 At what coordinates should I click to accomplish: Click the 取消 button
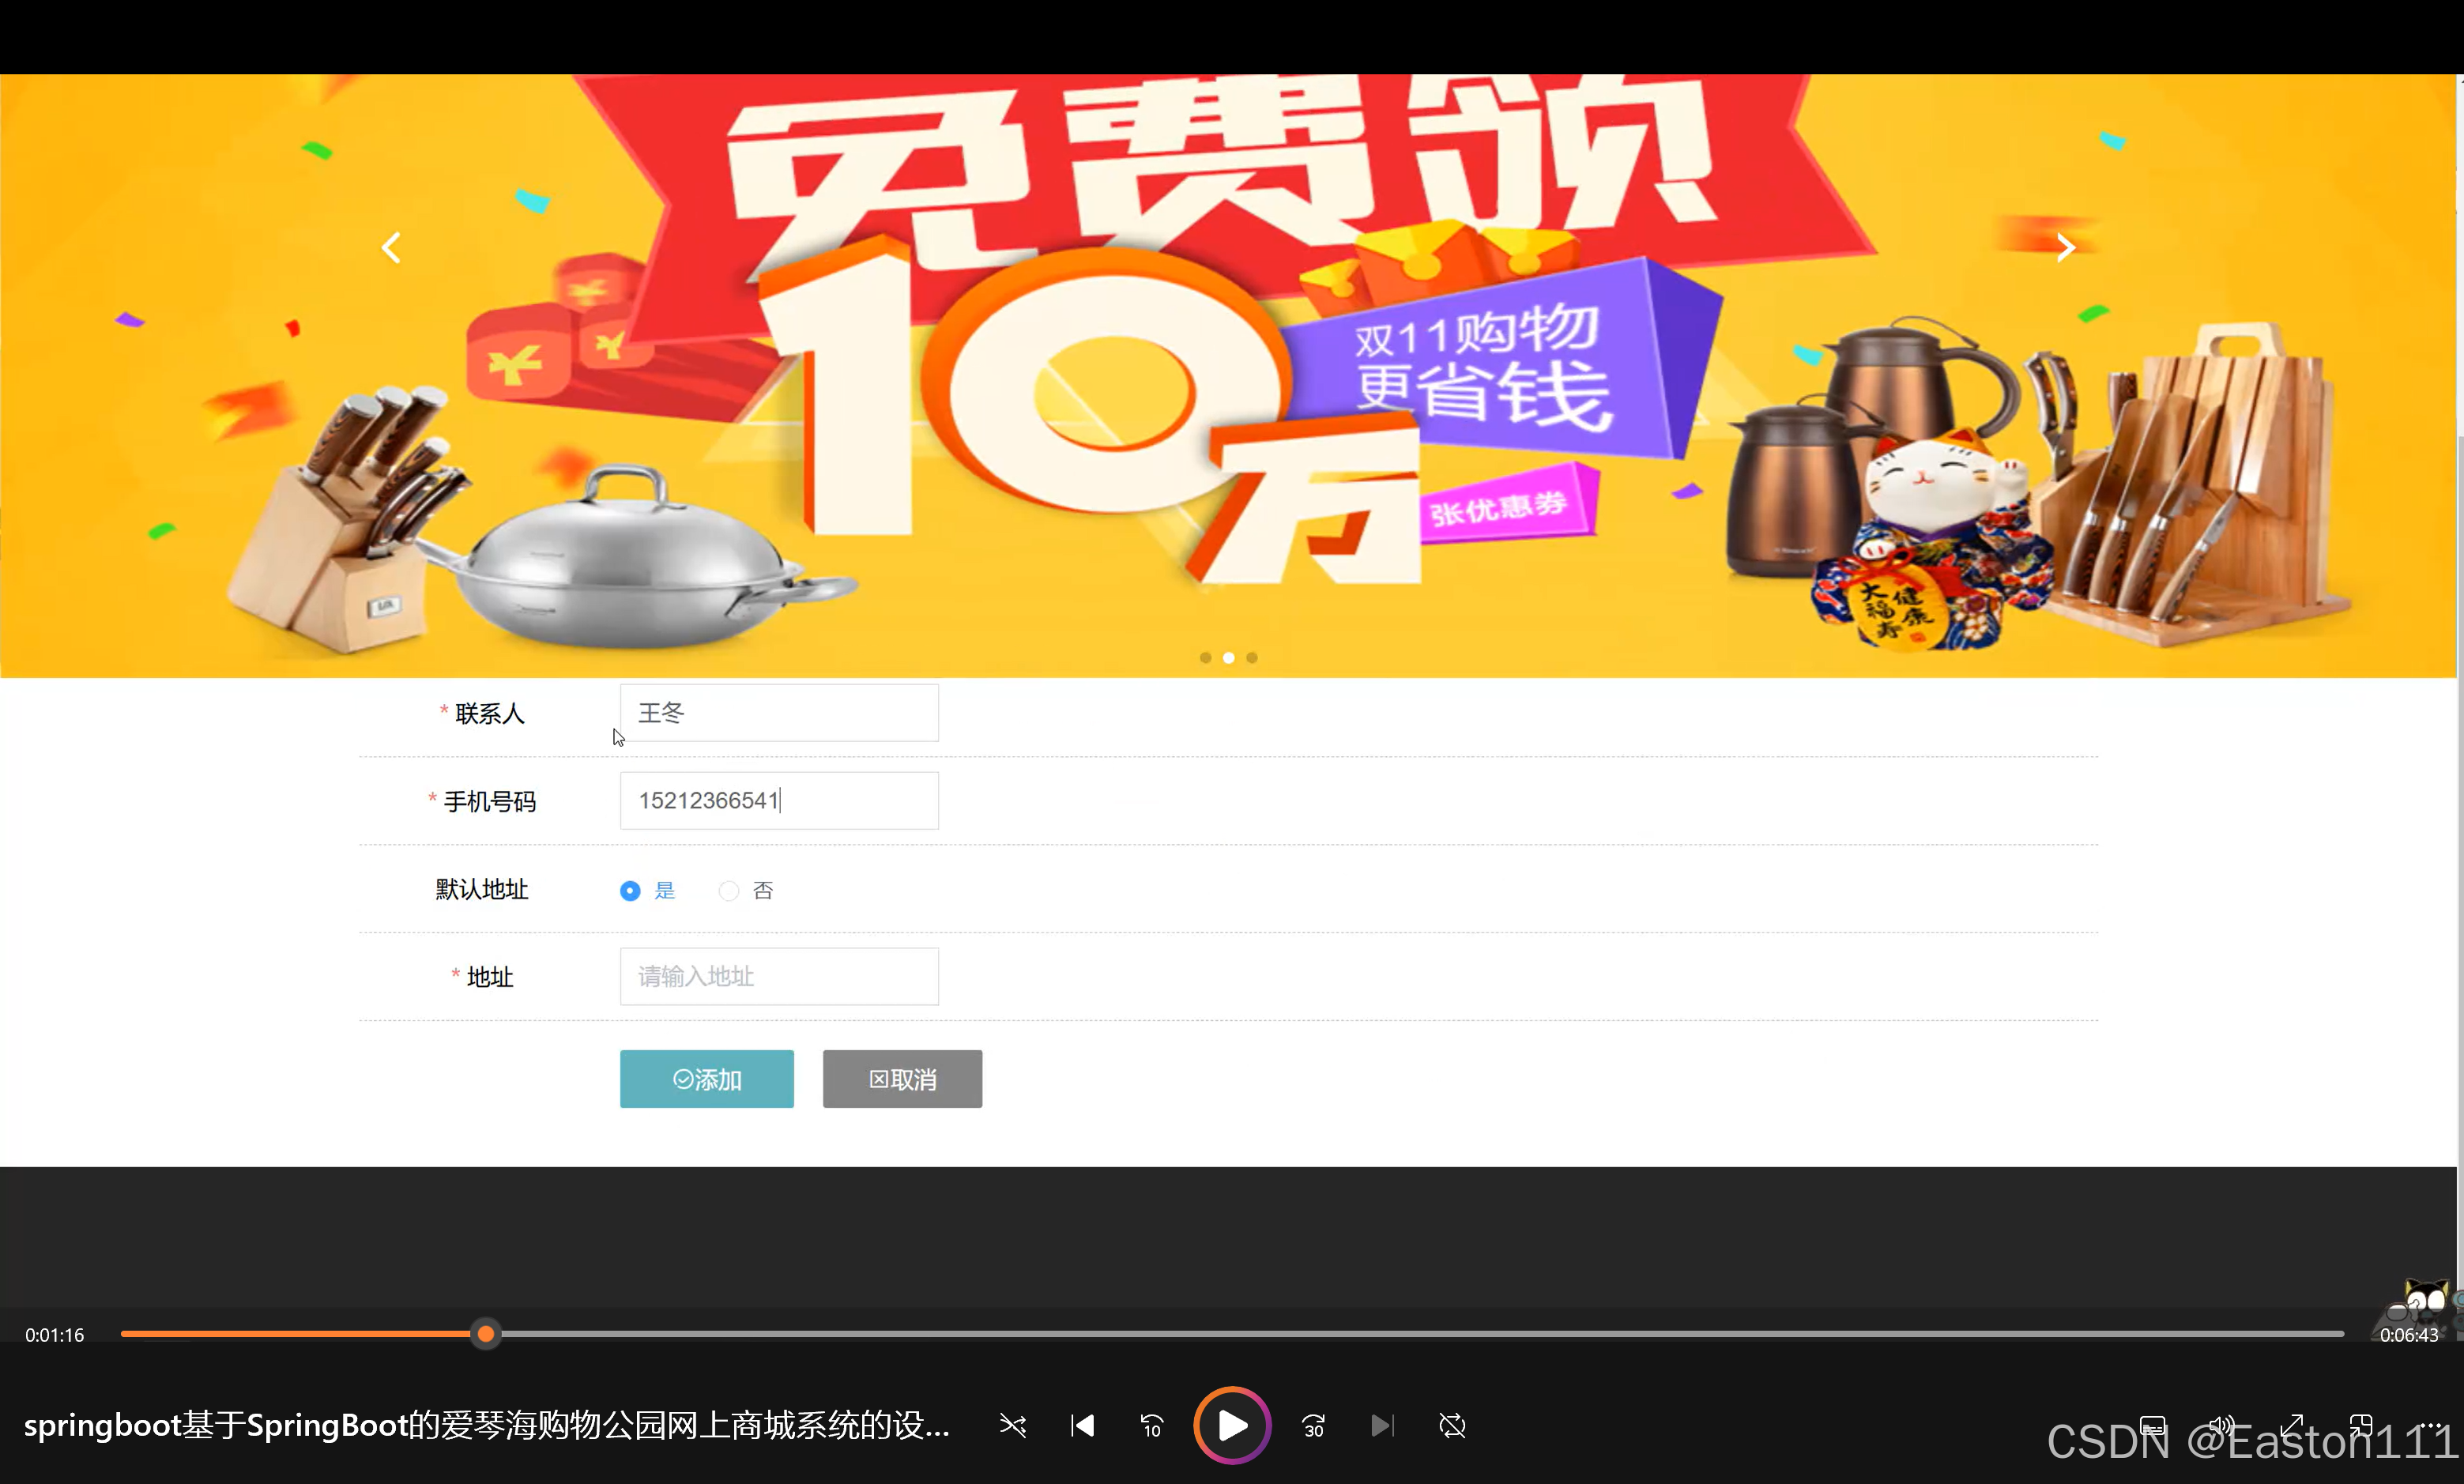(902, 1079)
